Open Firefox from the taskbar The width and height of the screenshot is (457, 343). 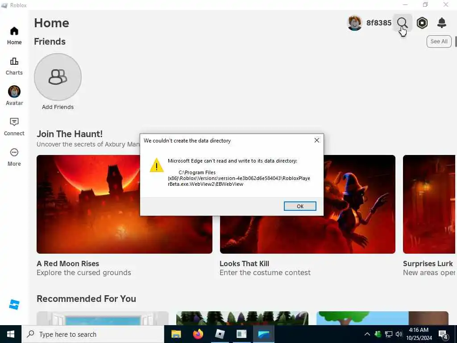pos(198,334)
